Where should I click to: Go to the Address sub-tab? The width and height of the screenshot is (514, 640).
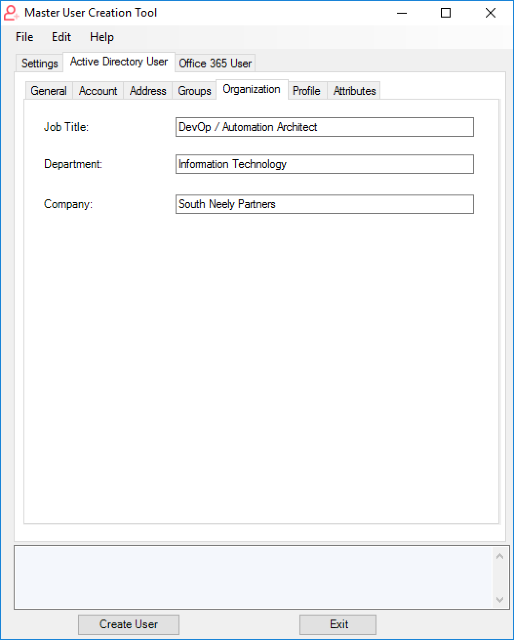point(148,91)
